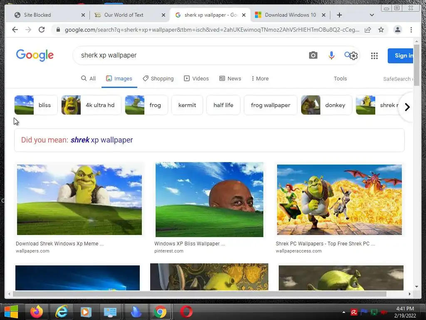Open the taskbar clock and date
This screenshot has height=320, width=426.
pyautogui.click(x=405, y=312)
